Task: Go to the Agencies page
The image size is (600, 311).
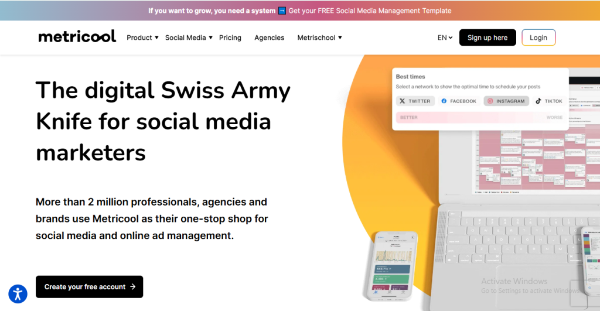Action: point(269,37)
